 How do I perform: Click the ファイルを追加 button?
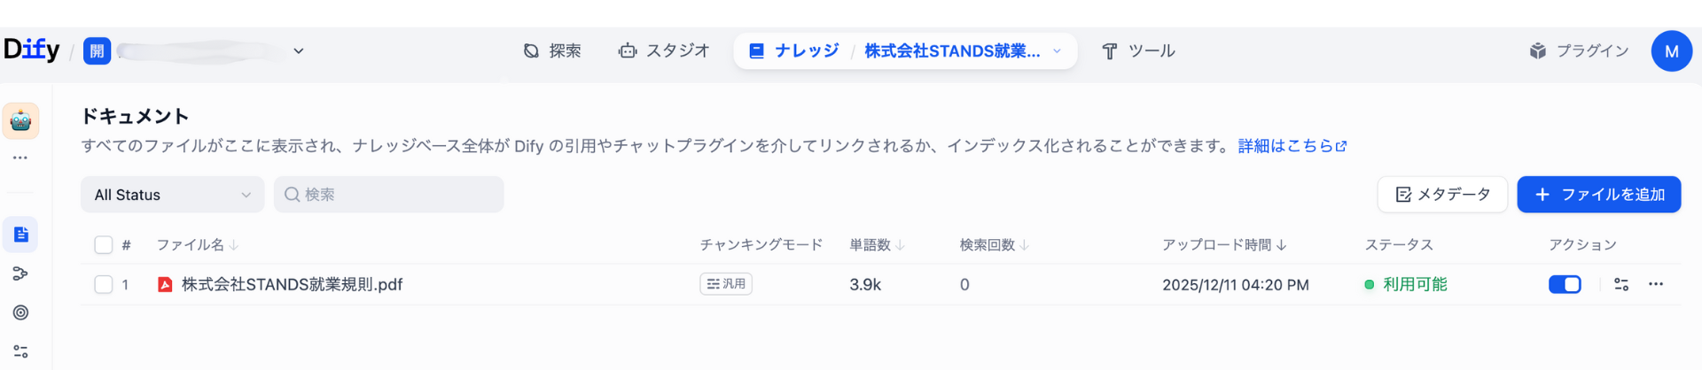click(1598, 195)
